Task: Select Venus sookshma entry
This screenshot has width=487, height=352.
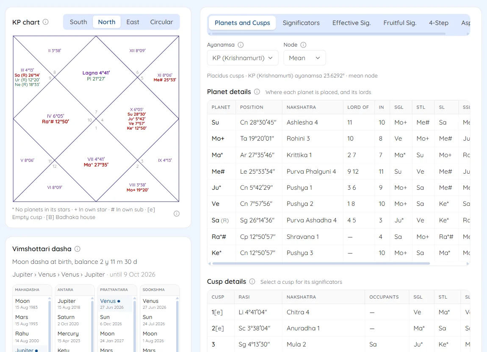Action: [158, 304]
